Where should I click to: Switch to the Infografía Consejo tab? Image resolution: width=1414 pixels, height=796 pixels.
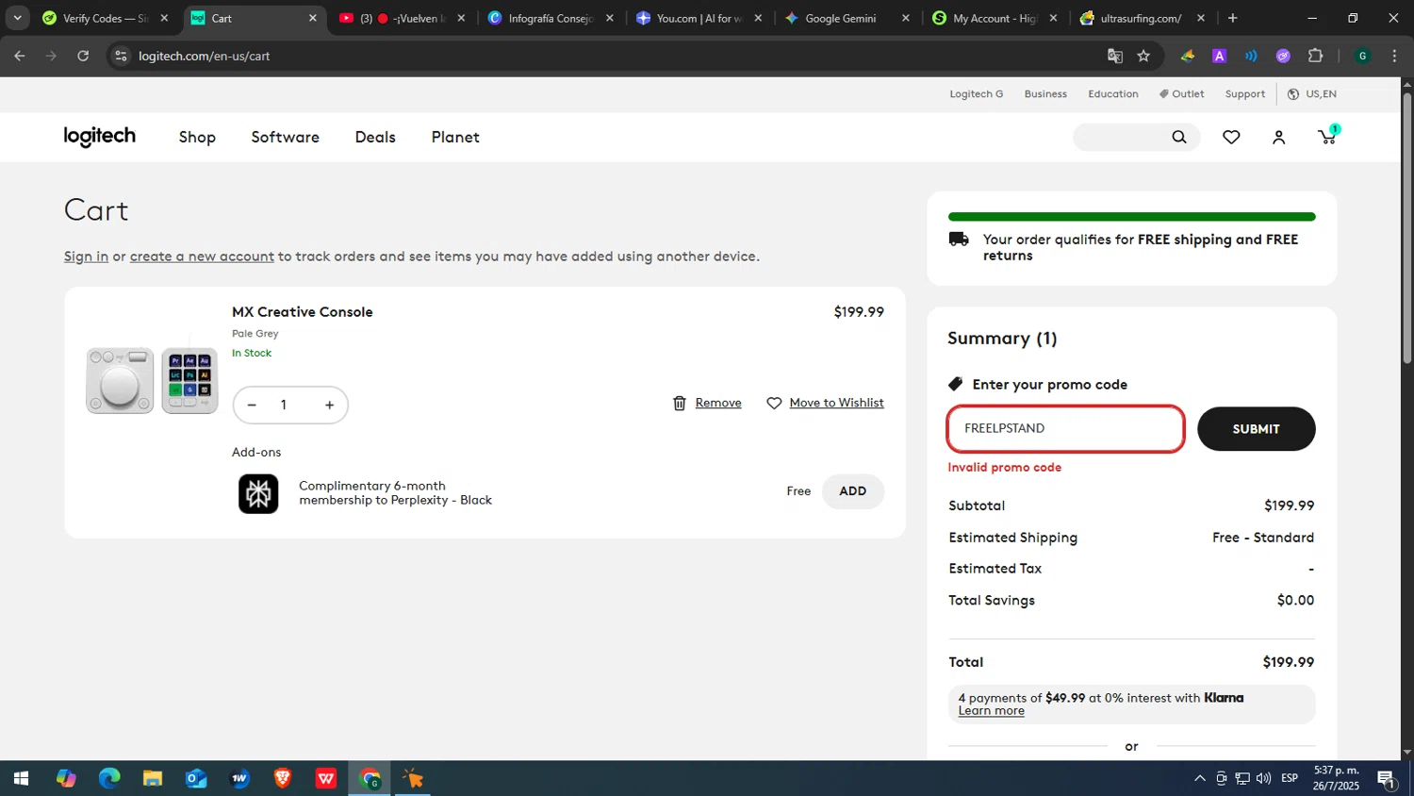tap(550, 18)
